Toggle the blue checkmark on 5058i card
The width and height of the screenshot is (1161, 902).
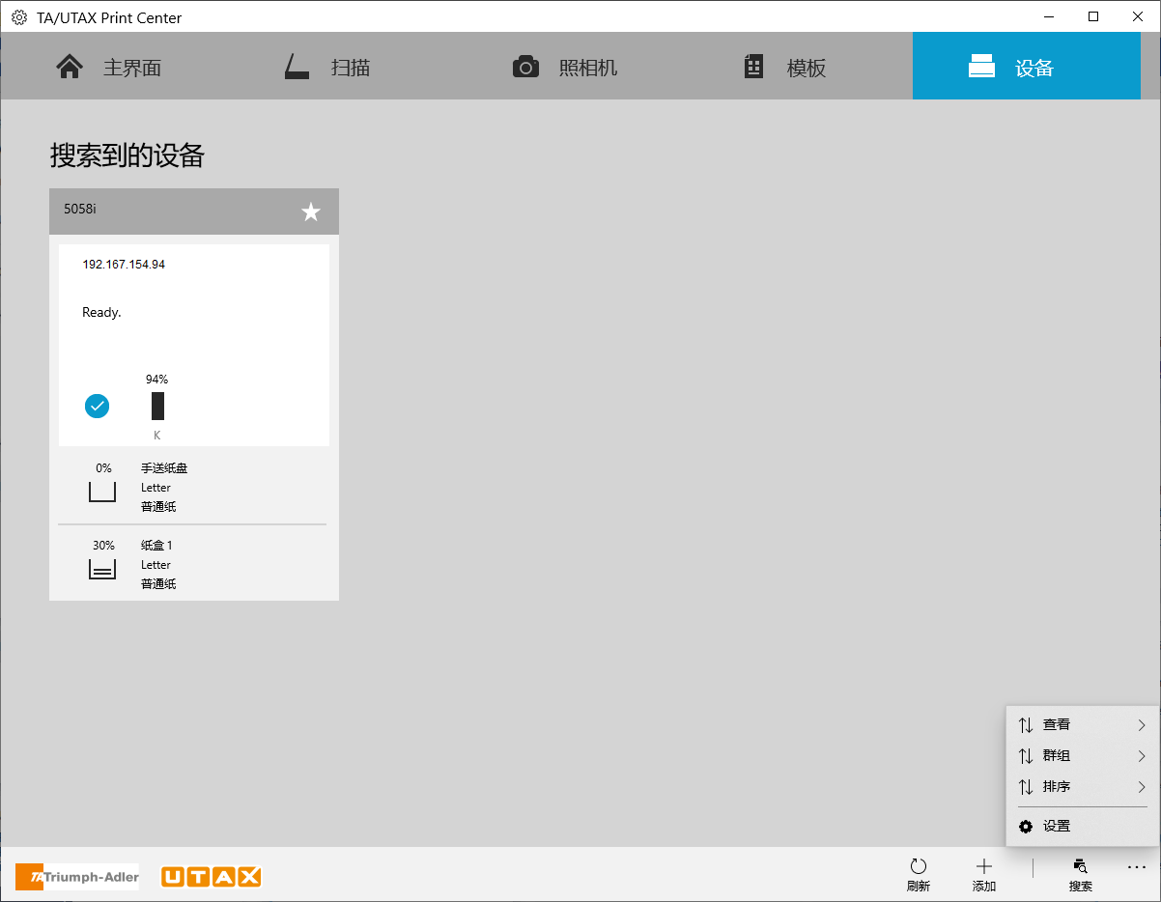coord(97,406)
